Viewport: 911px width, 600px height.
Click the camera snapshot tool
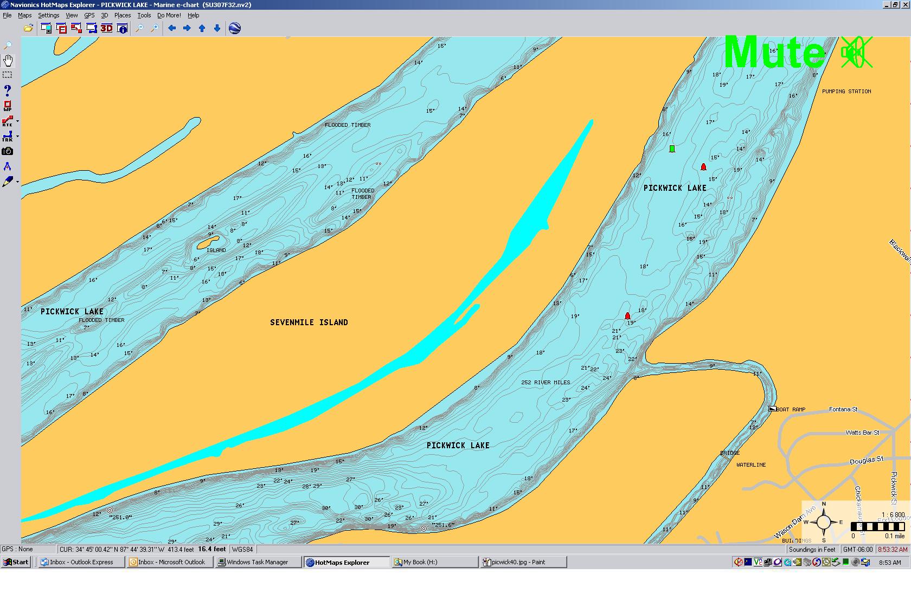pos(8,151)
